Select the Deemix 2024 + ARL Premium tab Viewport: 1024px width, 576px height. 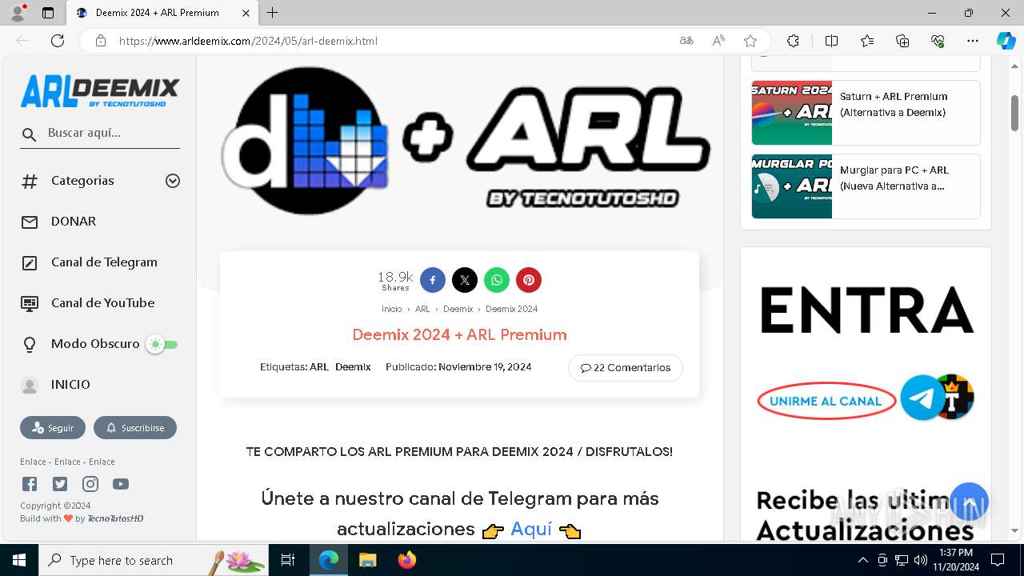pos(162,13)
